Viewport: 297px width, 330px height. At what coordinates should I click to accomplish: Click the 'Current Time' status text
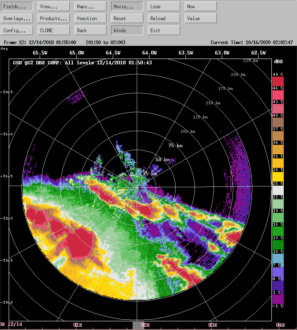pyautogui.click(x=252, y=42)
